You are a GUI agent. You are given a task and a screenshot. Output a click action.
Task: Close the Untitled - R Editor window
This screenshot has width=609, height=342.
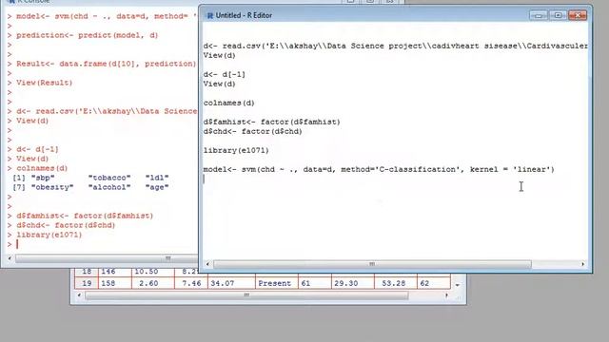(x=578, y=15)
